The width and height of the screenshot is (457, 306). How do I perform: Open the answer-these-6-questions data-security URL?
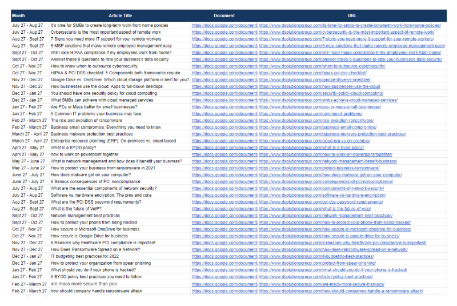tap(350, 59)
